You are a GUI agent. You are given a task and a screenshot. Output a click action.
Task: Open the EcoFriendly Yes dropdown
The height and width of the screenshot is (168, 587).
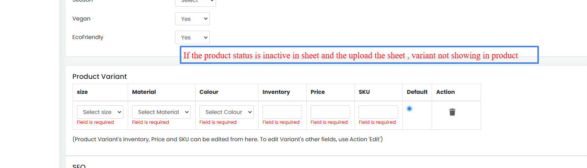click(192, 37)
